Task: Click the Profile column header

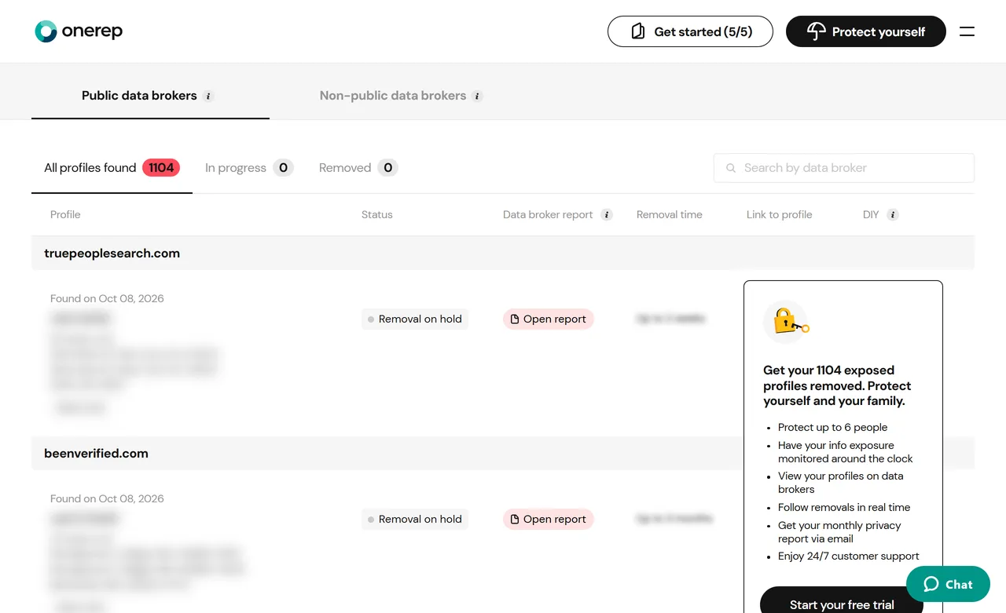Action: [65, 214]
